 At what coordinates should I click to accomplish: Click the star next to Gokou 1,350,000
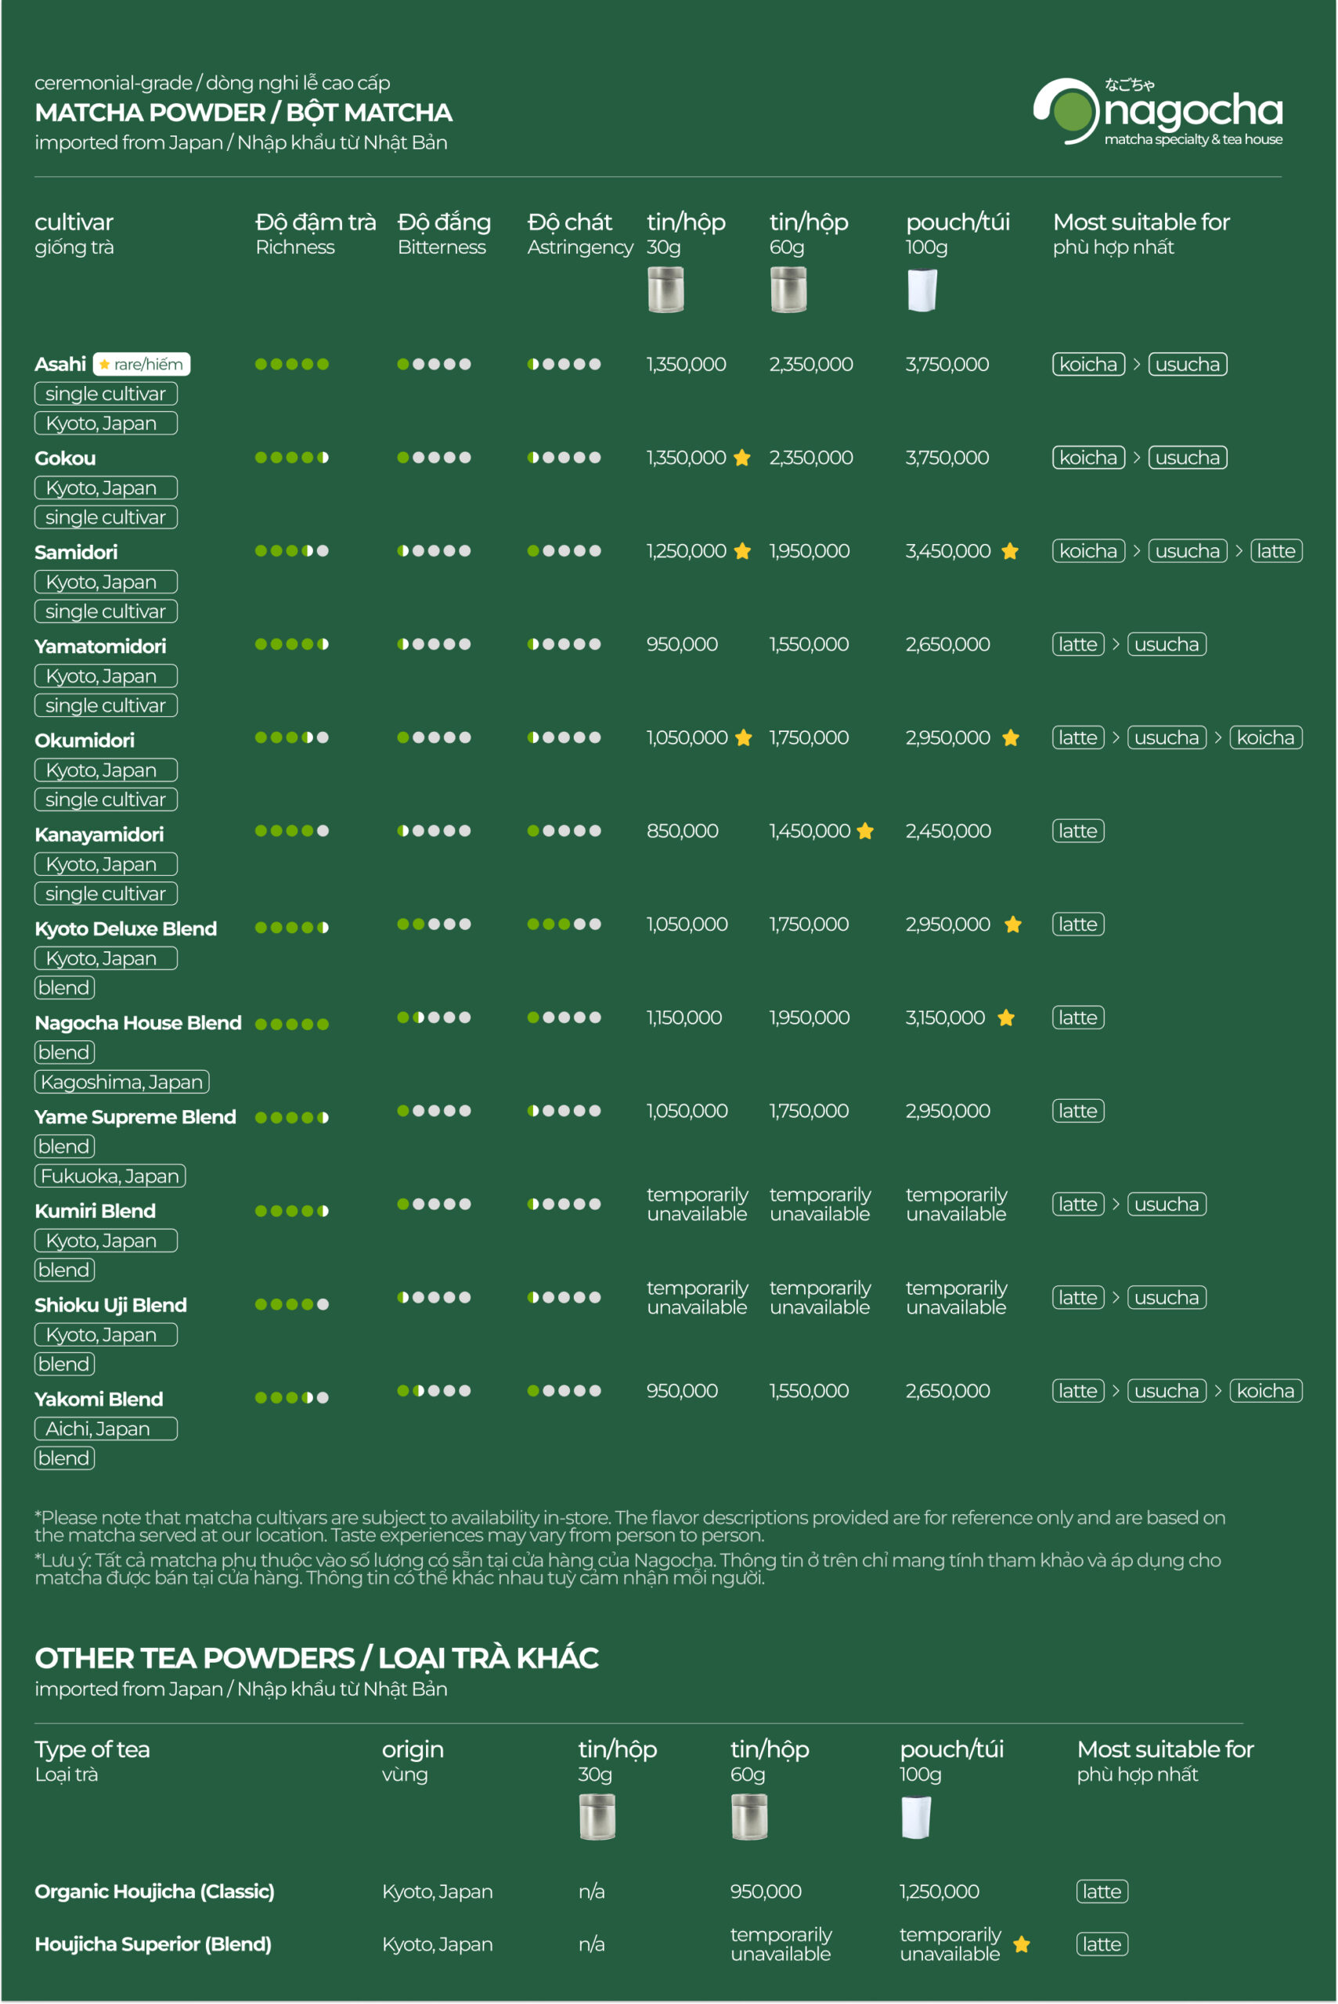[x=742, y=458]
